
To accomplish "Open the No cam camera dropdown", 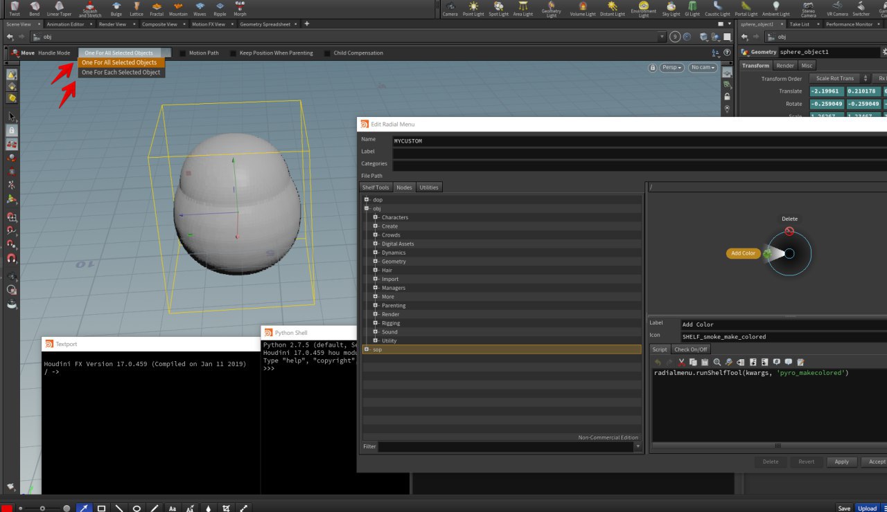I will pos(702,67).
